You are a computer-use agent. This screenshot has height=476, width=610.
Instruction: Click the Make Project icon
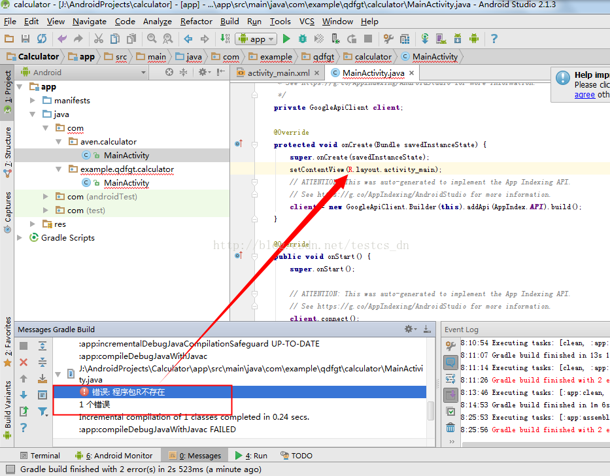(225, 39)
